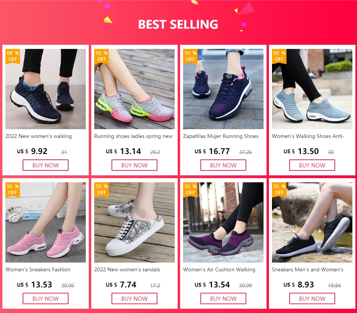Screen dimensions: 357x313
Task: Open the black mesh sneakers photo
Action: [x=312, y=222]
